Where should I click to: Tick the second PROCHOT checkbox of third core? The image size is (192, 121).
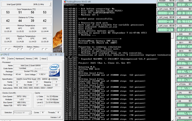coord(34,49)
